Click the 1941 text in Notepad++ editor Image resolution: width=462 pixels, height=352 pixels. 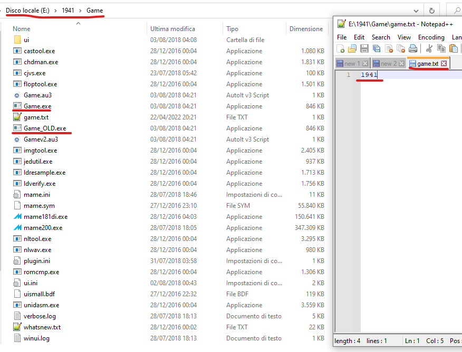coord(369,75)
